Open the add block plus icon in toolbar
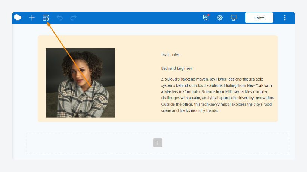This screenshot has width=307, height=172. tap(32, 18)
